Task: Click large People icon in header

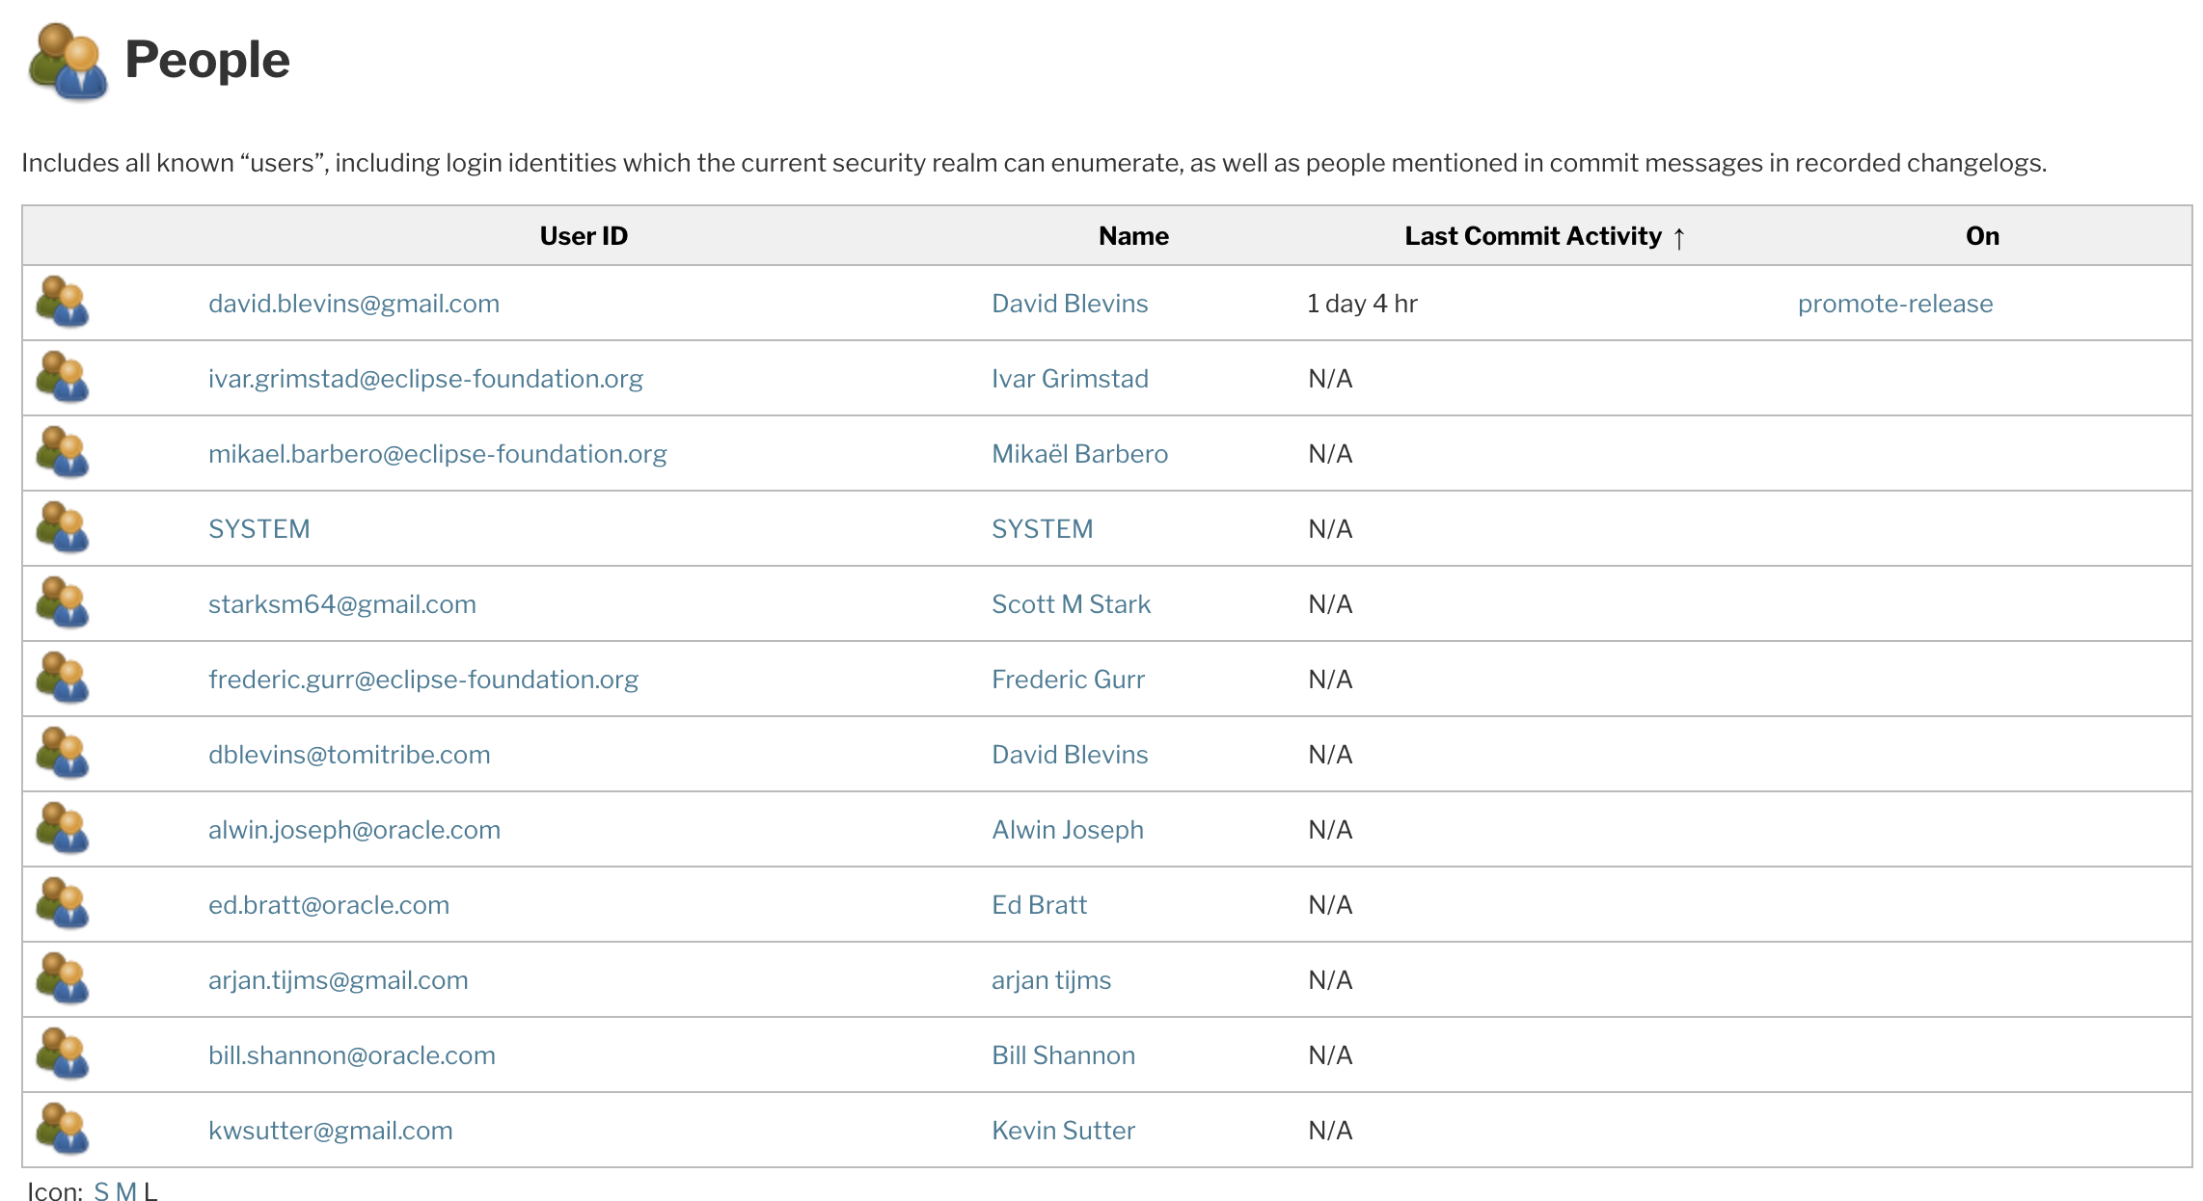Action: 68,62
